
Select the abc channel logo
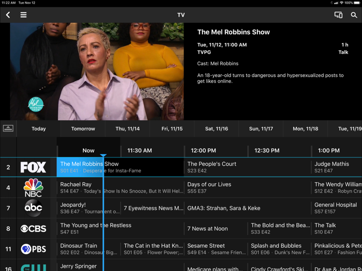point(33,208)
